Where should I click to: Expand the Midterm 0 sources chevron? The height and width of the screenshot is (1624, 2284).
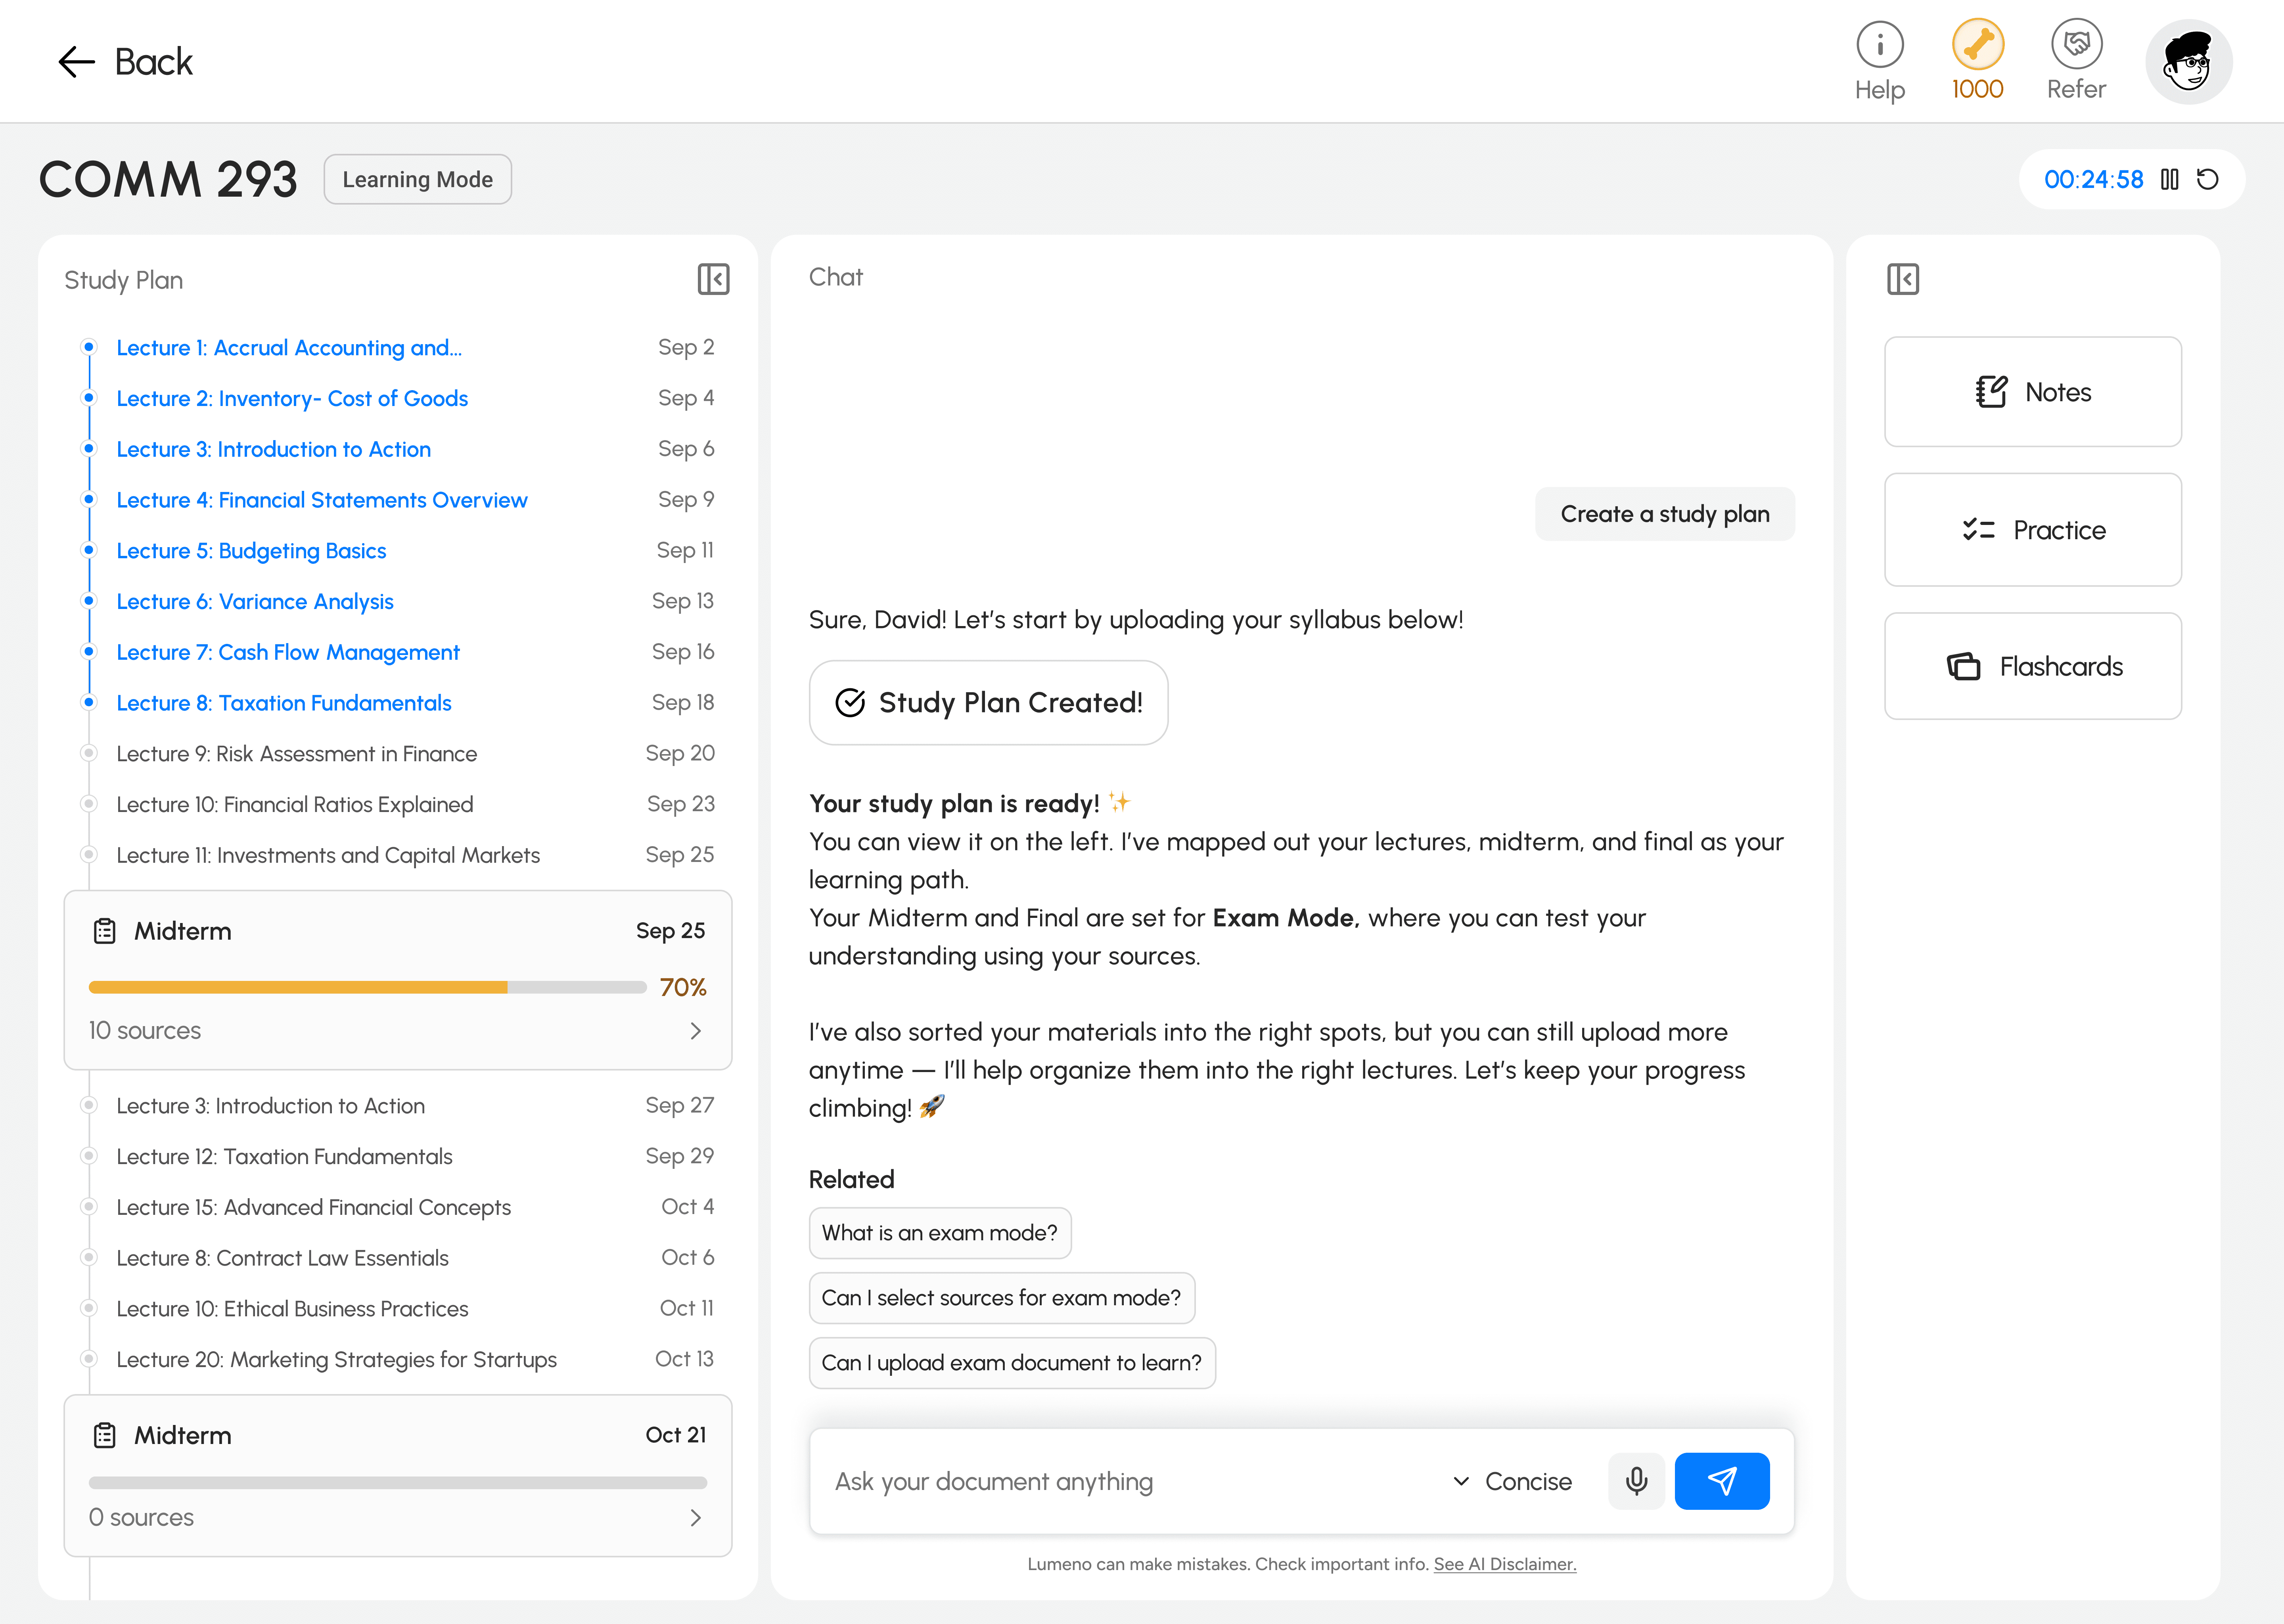pos(696,1518)
